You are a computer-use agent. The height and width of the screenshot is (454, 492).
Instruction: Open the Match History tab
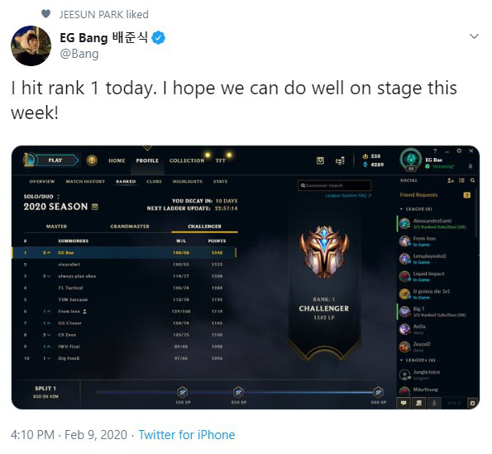coord(85,181)
